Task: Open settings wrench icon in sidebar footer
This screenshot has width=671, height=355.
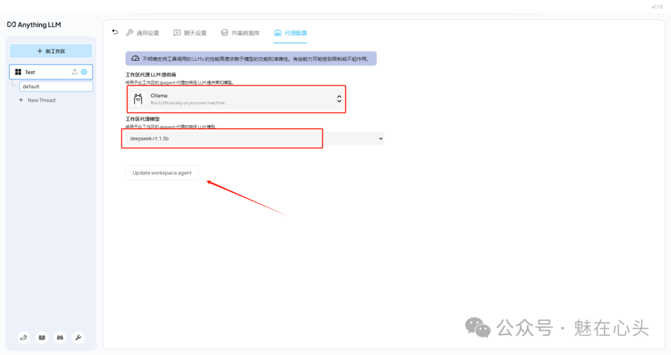Action: (x=78, y=338)
